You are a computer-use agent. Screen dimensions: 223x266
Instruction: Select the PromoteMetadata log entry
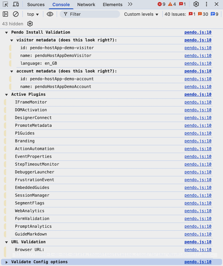[x=33, y=126]
